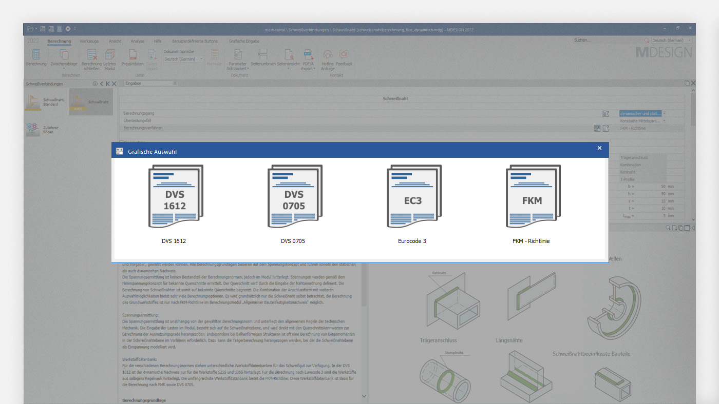Click the Kehlnaht value cell
The width and height of the screenshot is (719, 404).
tap(642, 172)
